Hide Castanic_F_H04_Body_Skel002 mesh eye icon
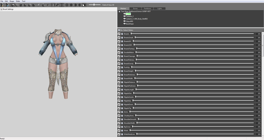The height and width of the screenshot is (140, 264). pos(124,19)
